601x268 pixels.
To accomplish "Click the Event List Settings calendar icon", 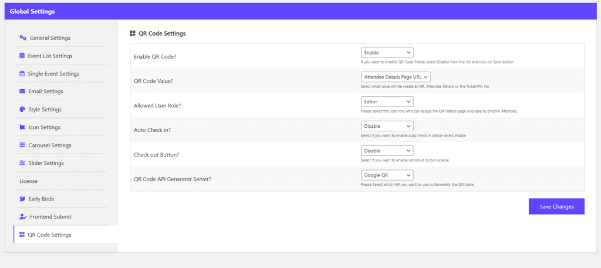I will click(22, 56).
